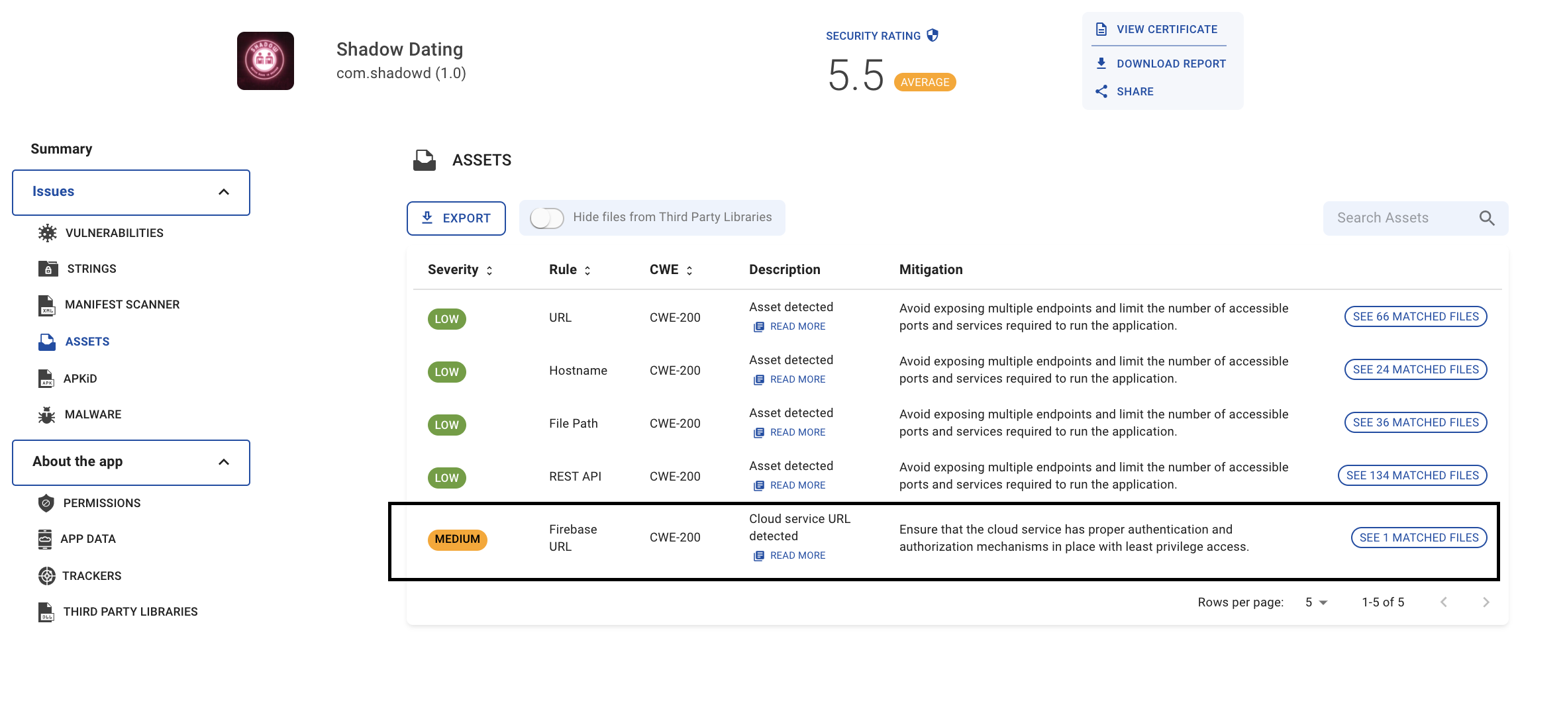Screen dimensions: 1567x711
Task: Click the App Data storage icon
Action: [x=44, y=539]
